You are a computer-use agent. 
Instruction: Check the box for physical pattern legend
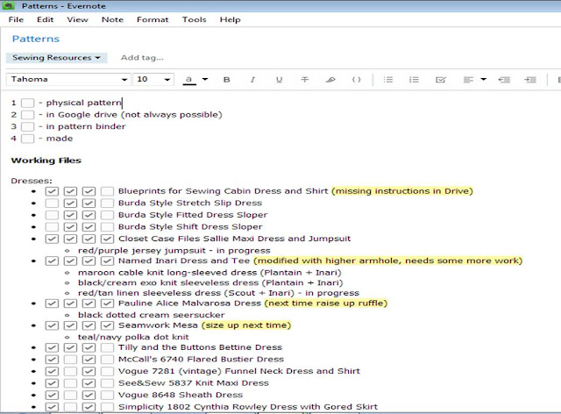(x=27, y=103)
